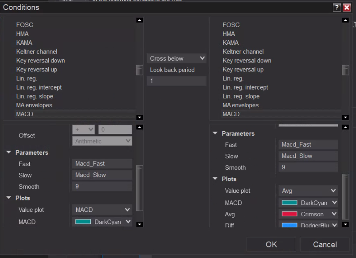
Task: Select Lin. reg. in right list
Action: click(233, 78)
